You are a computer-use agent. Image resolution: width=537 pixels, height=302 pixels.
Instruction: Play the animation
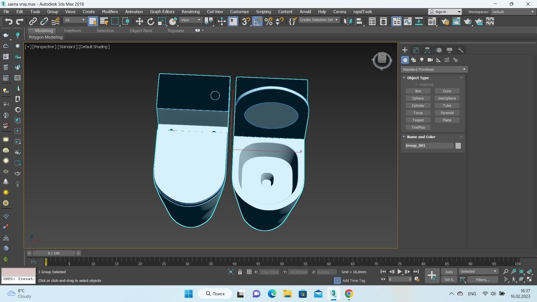(x=399, y=272)
